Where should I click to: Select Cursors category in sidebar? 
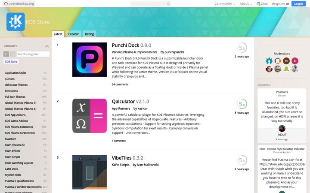click(10, 79)
